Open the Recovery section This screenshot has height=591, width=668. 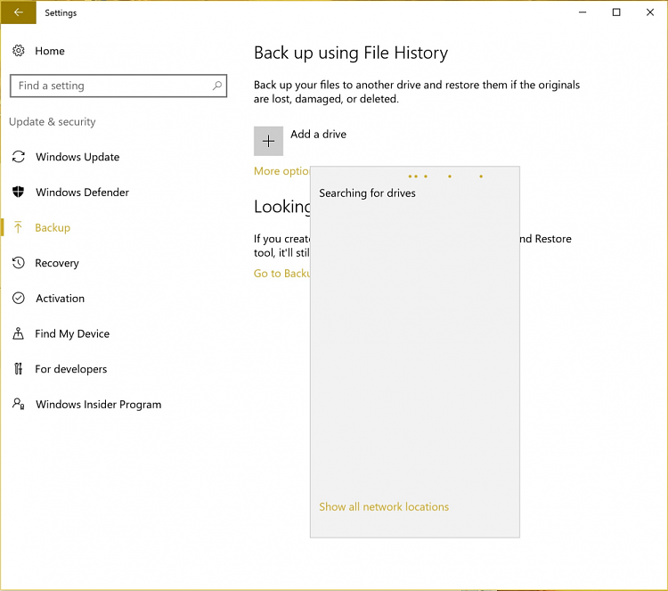(57, 263)
